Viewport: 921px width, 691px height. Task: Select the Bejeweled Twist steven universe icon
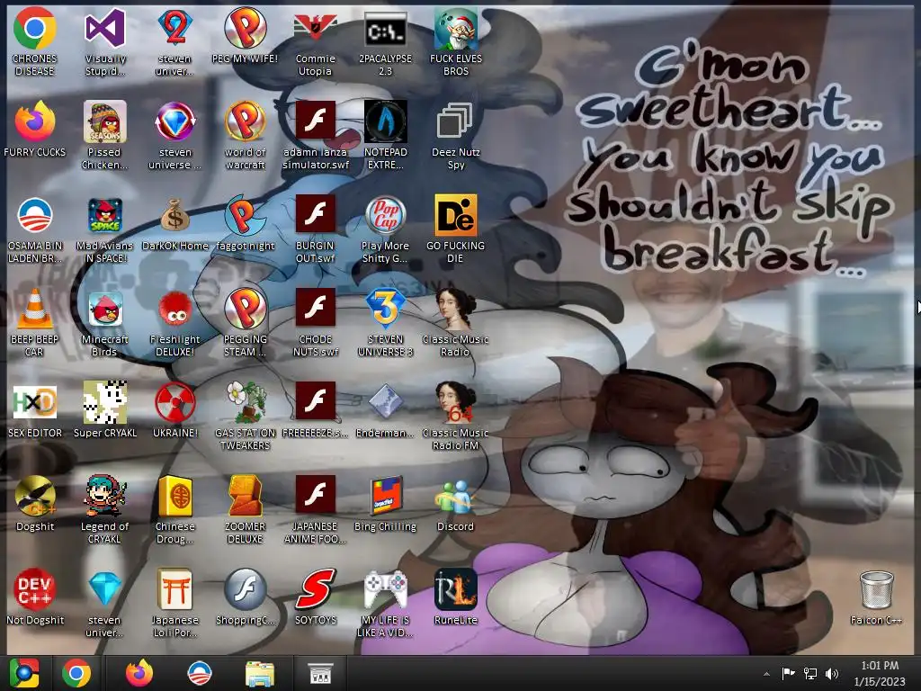[x=175, y=121]
